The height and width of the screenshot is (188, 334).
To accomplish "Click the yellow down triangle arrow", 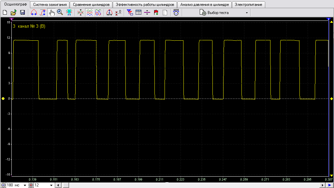I will 331,175.
